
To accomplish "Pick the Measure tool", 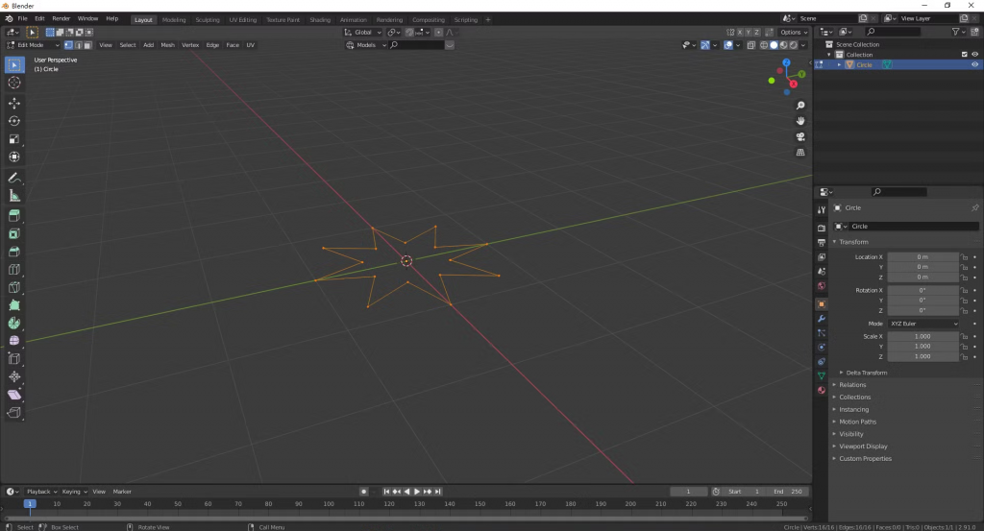I will tap(14, 196).
